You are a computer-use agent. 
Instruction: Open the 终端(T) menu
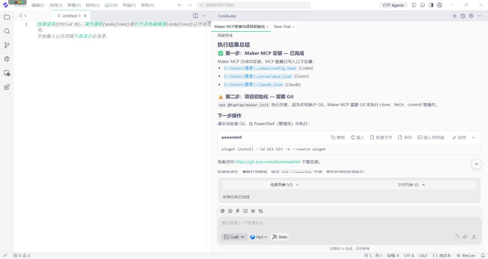click(129, 5)
